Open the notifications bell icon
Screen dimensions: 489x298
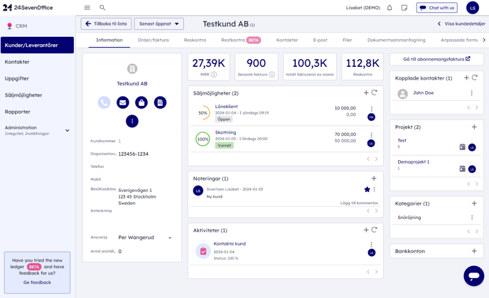point(389,8)
